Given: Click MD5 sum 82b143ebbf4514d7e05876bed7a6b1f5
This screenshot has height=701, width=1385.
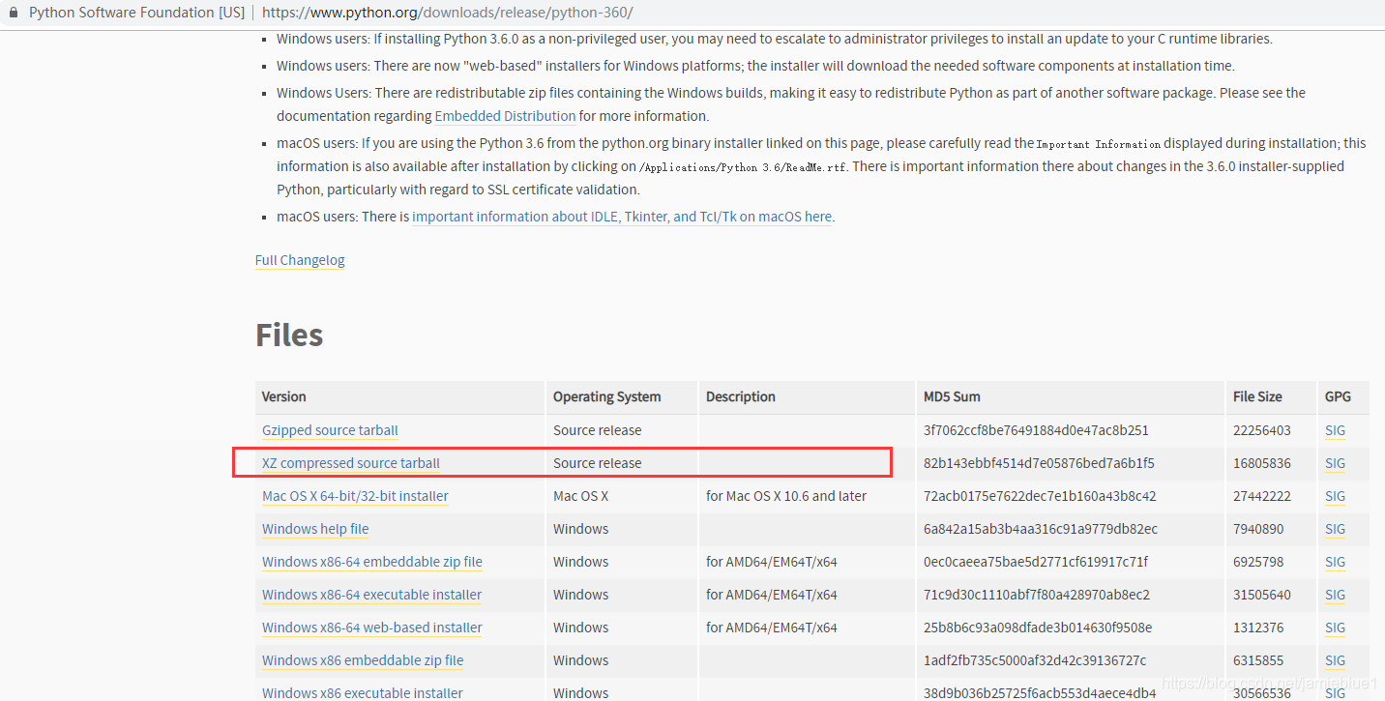Looking at the screenshot, I should (1039, 463).
